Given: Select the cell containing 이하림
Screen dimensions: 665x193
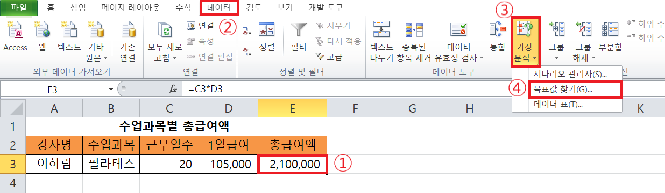Looking at the screenshot, I should 54,164.
